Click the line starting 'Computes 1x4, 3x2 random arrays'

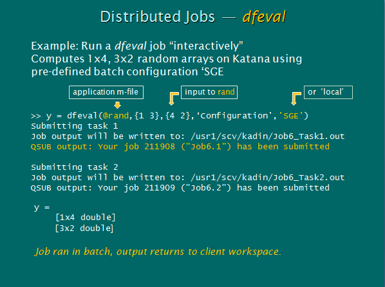(x=167, y=59)
